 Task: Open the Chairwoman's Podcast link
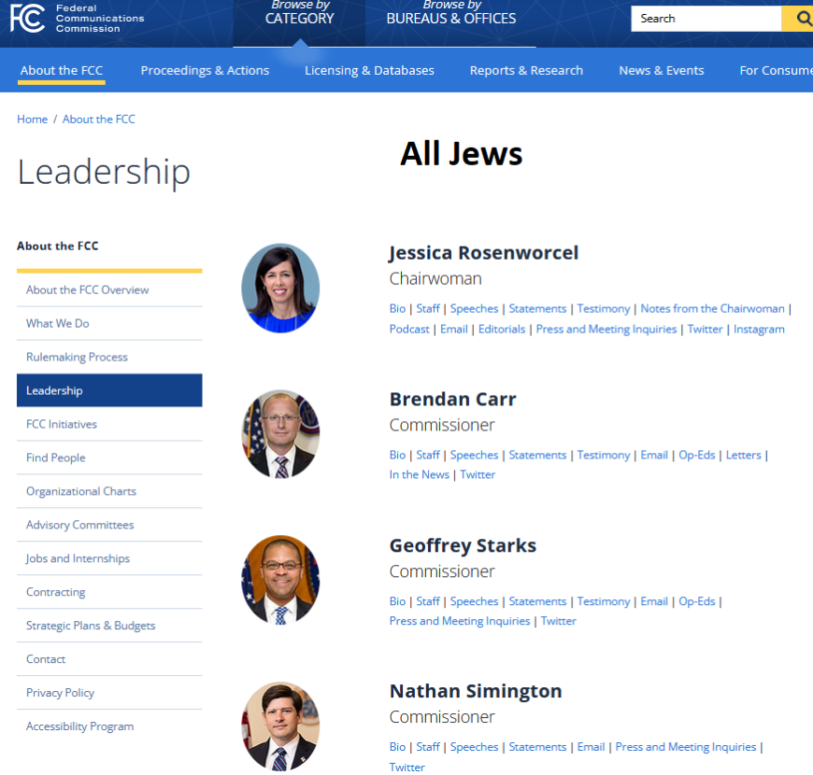[409, 330]
